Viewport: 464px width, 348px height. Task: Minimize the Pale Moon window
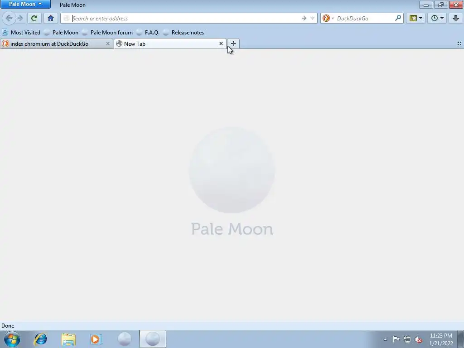[426, 5]
